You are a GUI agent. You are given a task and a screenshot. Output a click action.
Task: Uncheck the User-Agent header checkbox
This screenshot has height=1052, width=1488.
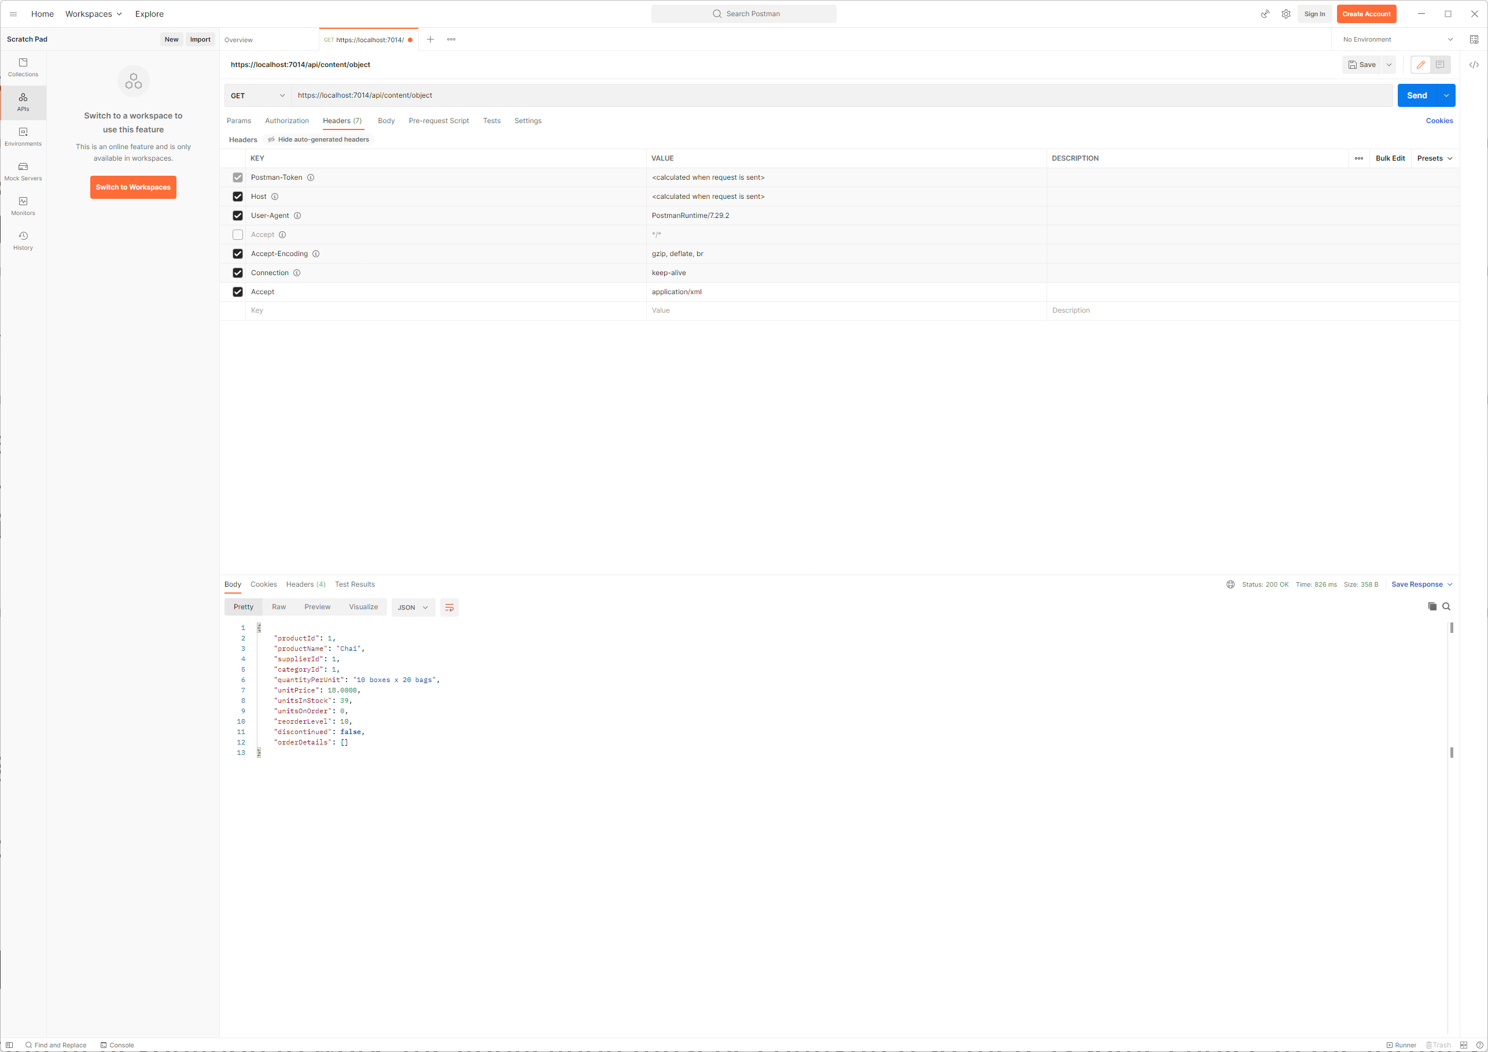pyautogui.click(x=237, y=216)
